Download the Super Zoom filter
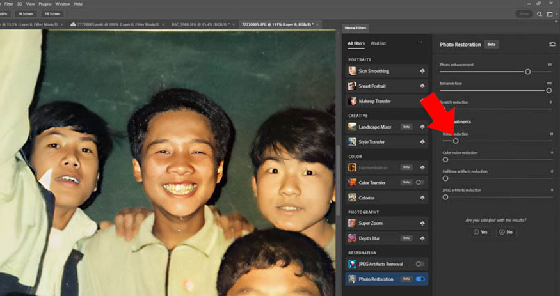This screenshot has height=296, width=560. click(x=422, y=224)
